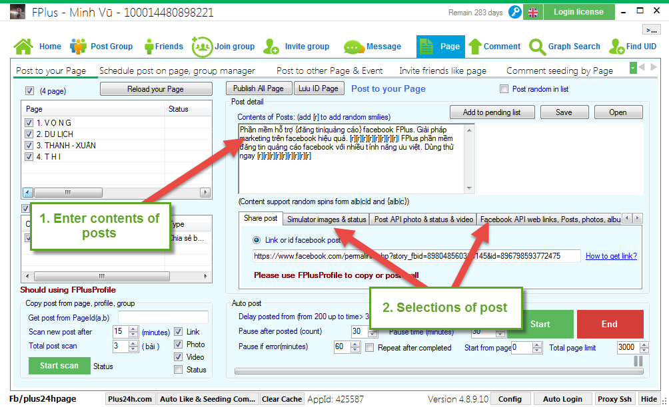Toggle the Photo scan checkbox

click(179, 344)
